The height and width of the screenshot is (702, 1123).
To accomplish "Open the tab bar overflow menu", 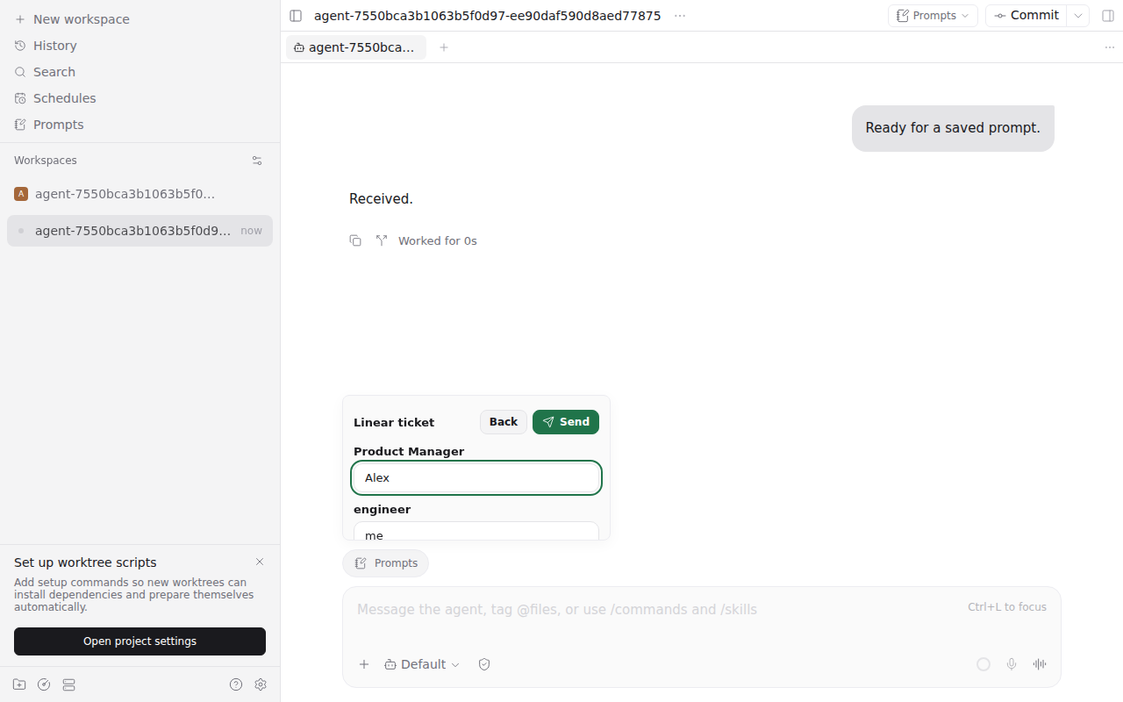I will coord(1109,47).
